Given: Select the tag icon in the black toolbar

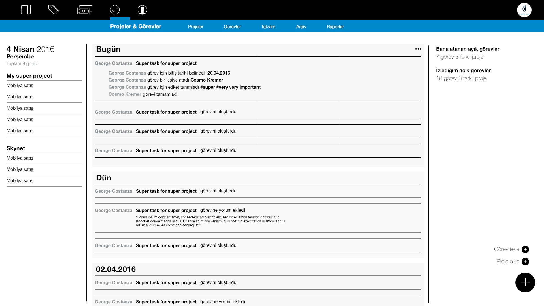Looking at the screenshot, I should 54,10.
